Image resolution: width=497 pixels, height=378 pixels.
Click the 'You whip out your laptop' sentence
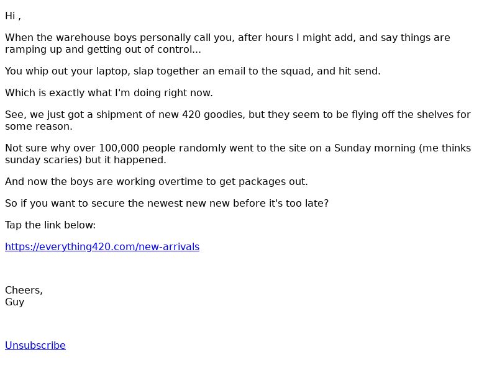193,71
